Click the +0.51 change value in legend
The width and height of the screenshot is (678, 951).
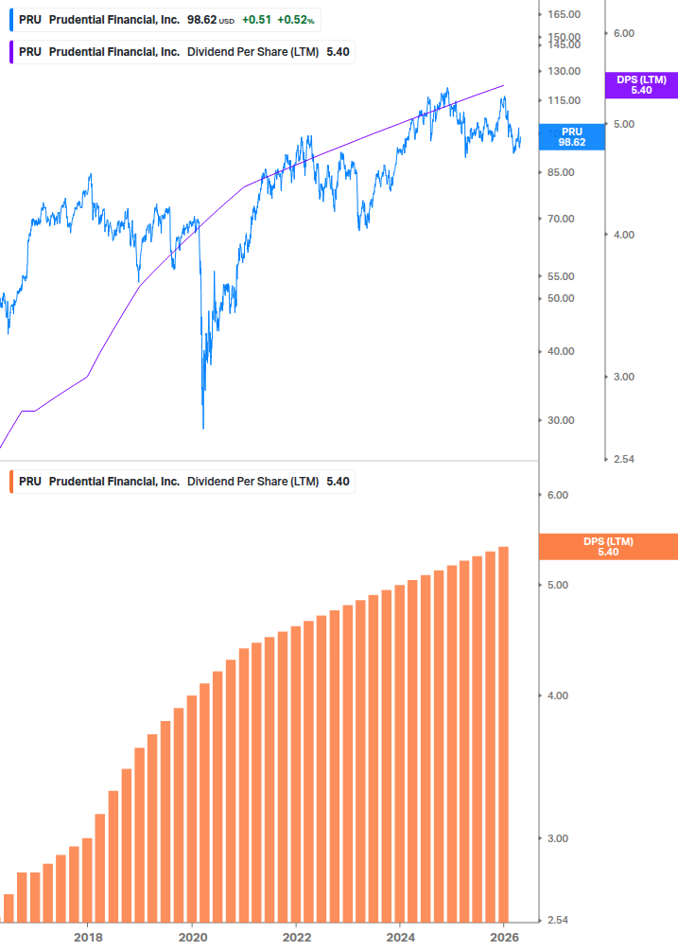pos(256,20)
